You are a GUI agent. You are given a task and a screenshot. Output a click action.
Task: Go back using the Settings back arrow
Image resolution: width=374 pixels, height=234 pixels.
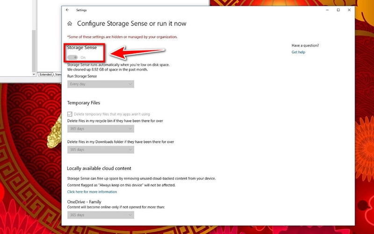click(x=67, y=10)
